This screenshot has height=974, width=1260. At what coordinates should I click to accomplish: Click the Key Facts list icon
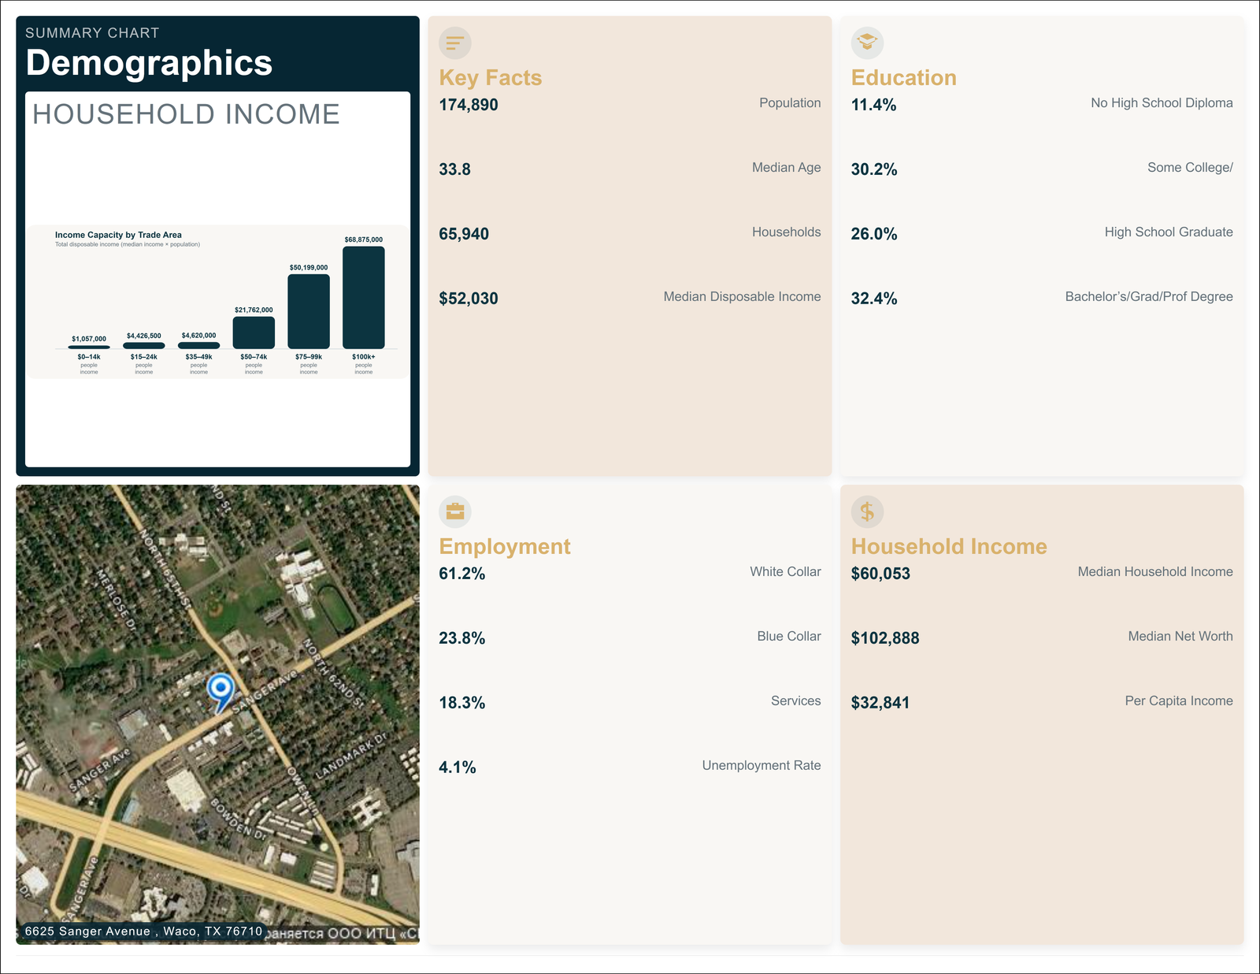pos(455,43)
